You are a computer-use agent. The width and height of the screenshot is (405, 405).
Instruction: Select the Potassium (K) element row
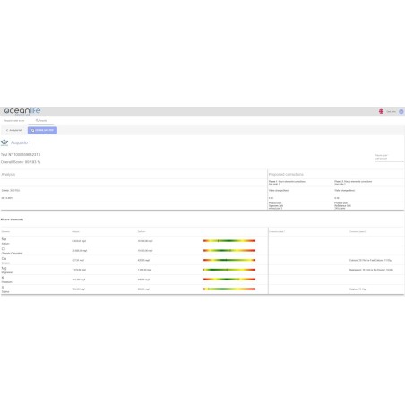[134, 280]
